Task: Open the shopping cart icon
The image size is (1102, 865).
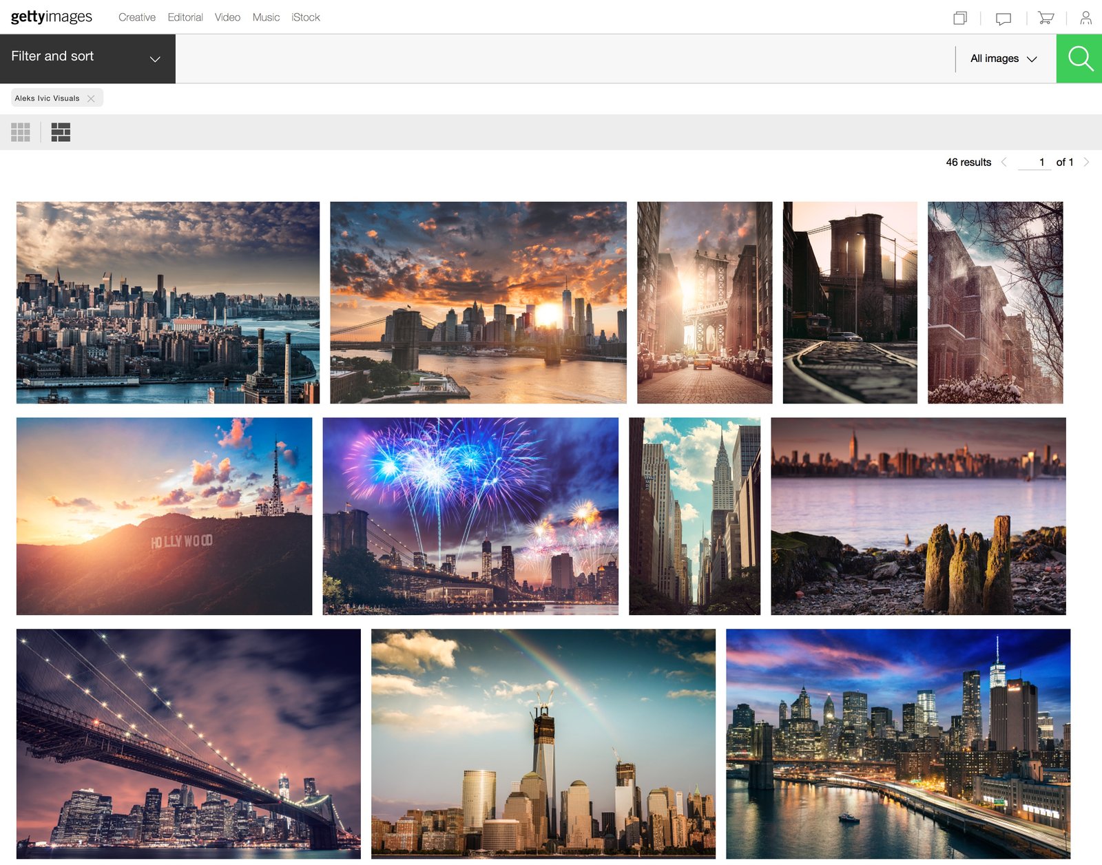Action: pyautogui.click(x=1046, y=18)
